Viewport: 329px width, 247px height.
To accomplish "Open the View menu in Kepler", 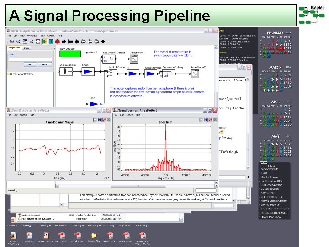I will tap(22, 36).
